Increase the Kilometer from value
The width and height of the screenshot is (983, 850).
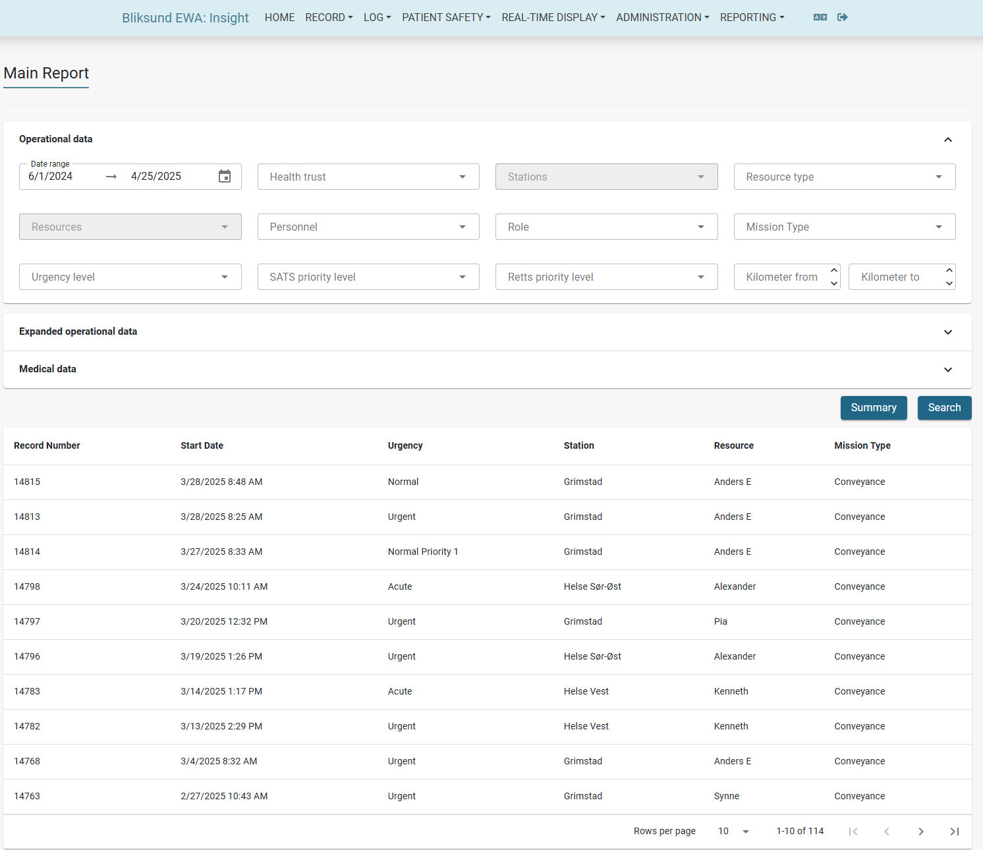(834, 270)
